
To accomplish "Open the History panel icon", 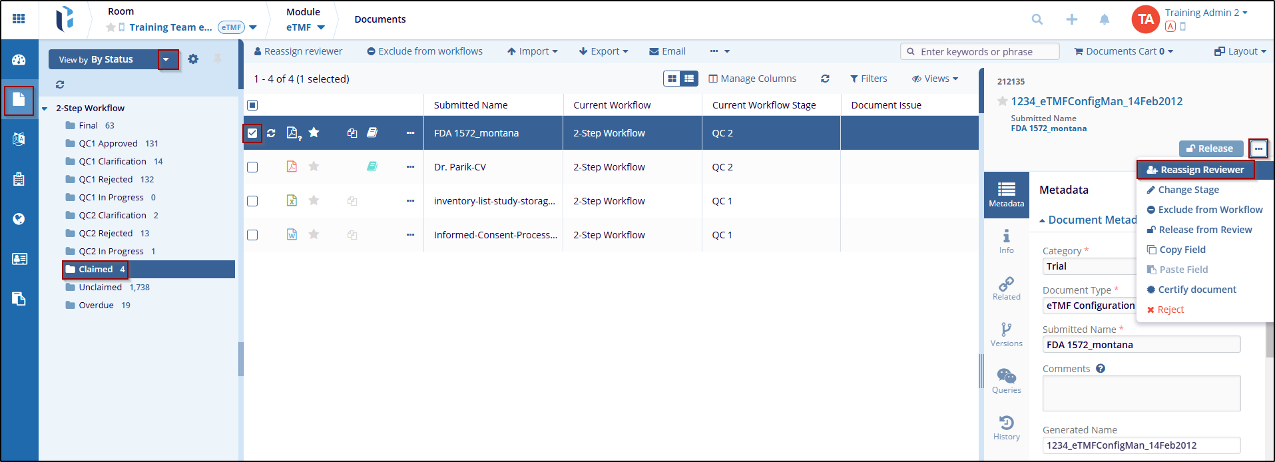I will pyautogui.click(x=1006, y=427).
